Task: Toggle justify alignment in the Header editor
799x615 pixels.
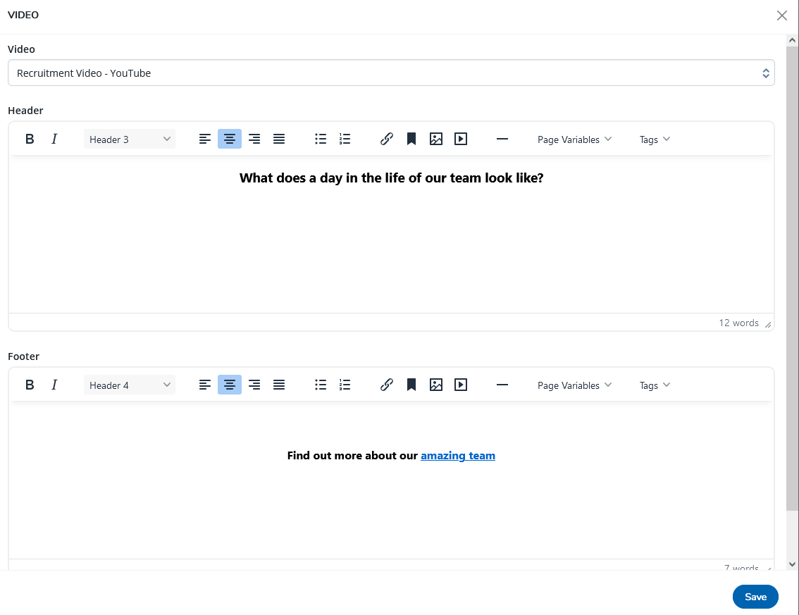Action: [279, 139]
